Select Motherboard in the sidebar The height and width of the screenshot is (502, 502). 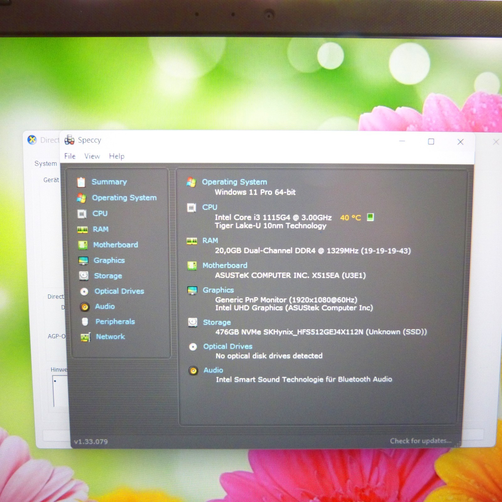point(115,245)
